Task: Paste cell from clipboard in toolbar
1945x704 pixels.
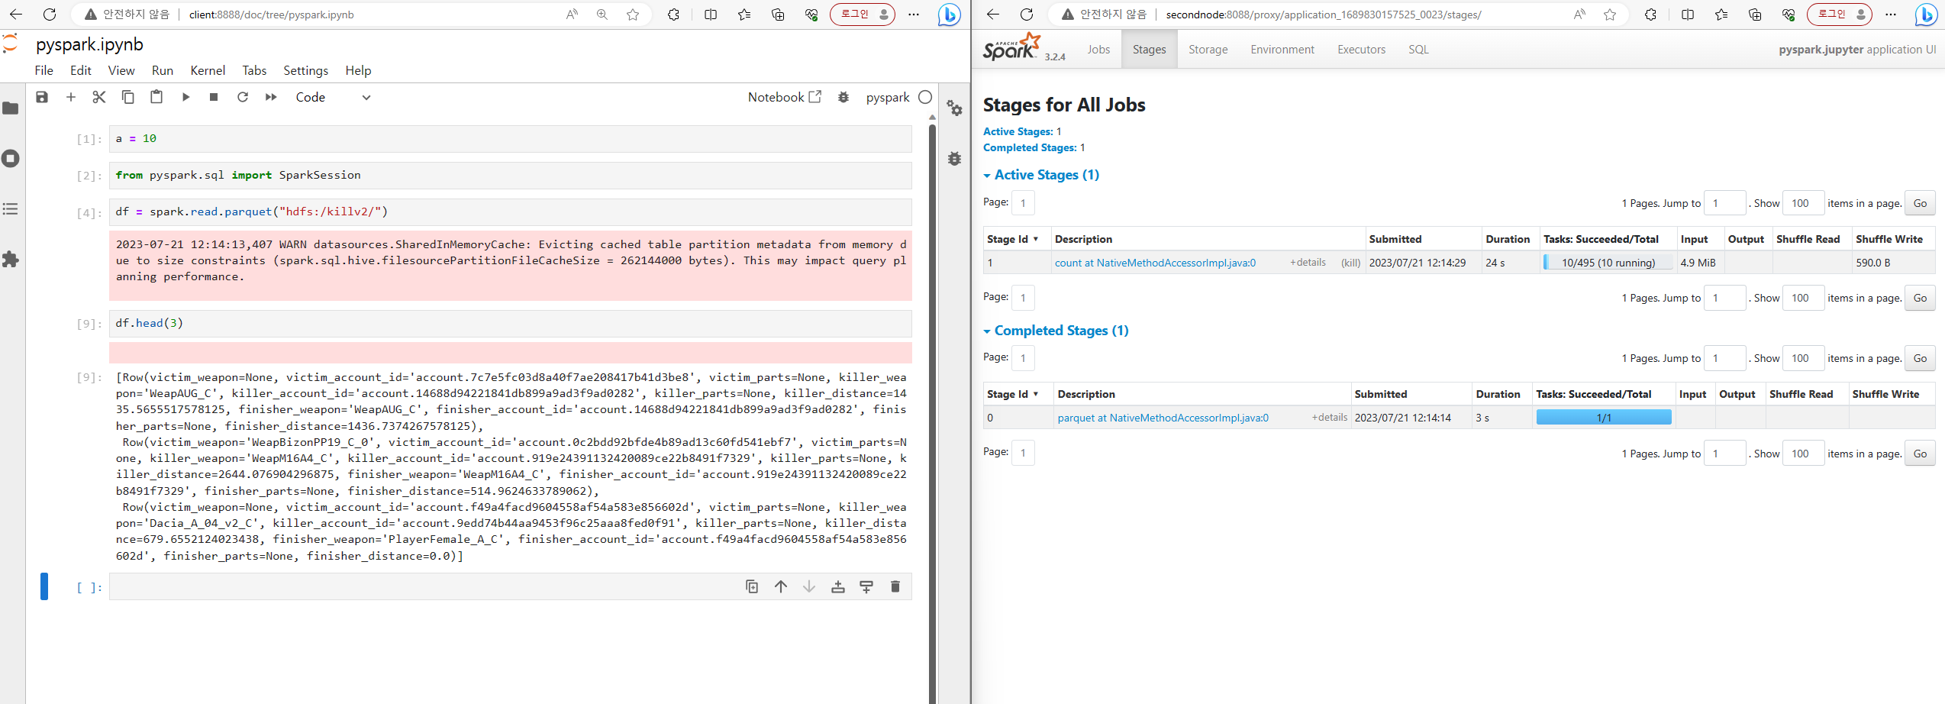Action: click(156, 97)
